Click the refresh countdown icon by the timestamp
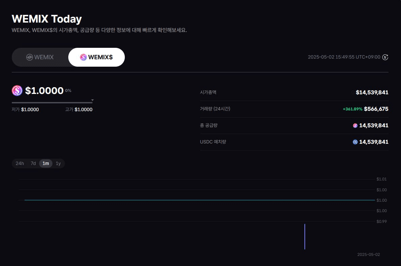401x266 pixels. 385,57
